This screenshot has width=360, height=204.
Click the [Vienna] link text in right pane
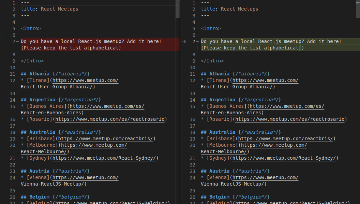(218, 178)
